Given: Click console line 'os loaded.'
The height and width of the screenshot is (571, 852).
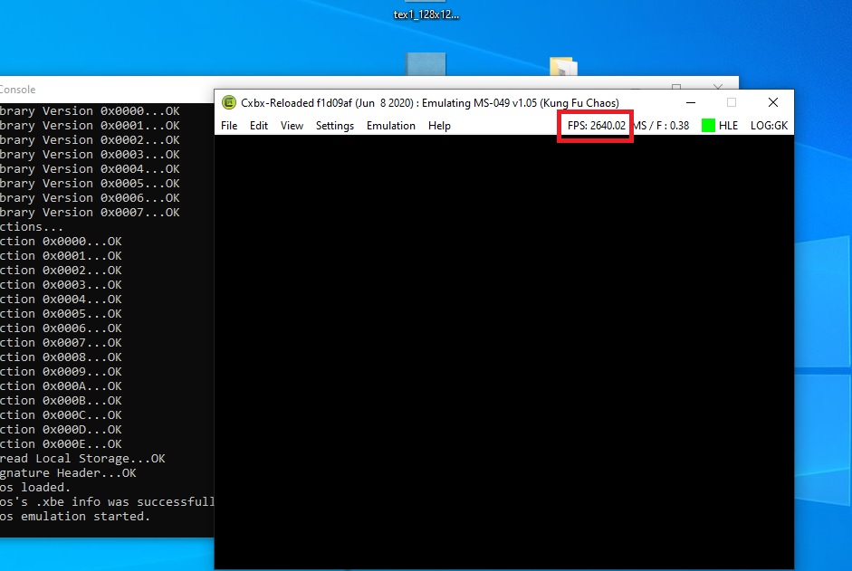Looking at the screenshot, I should point(35,488).
